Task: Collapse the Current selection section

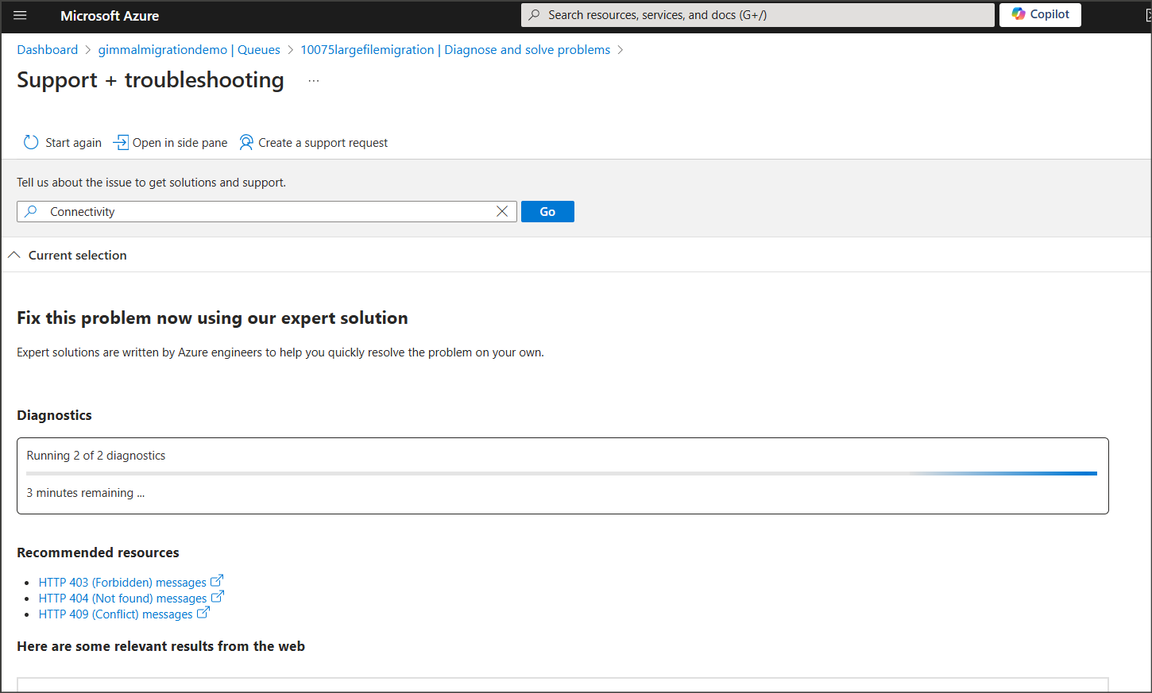Action: point(14,254)
